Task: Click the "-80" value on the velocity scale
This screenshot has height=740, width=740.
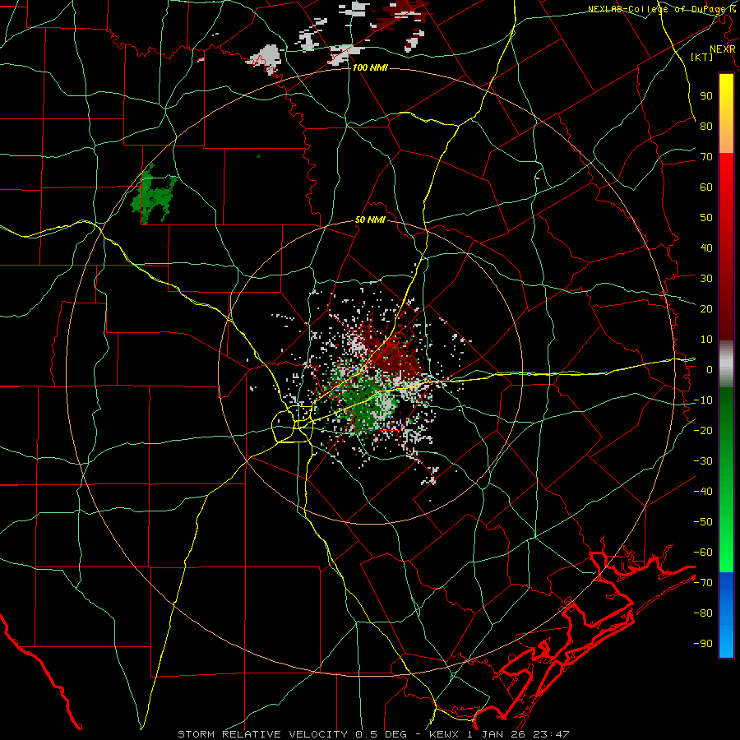Action: 703,613
